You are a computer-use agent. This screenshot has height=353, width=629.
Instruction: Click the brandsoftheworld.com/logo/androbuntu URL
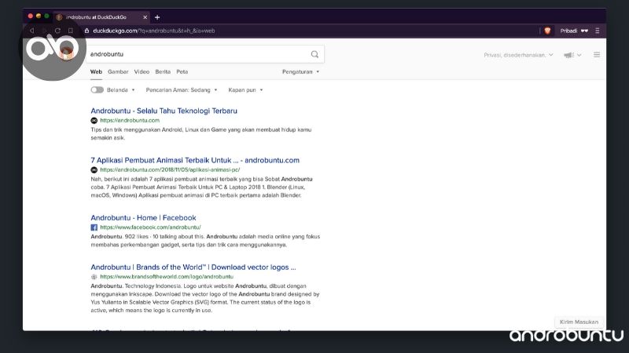[x=167, y=277]
